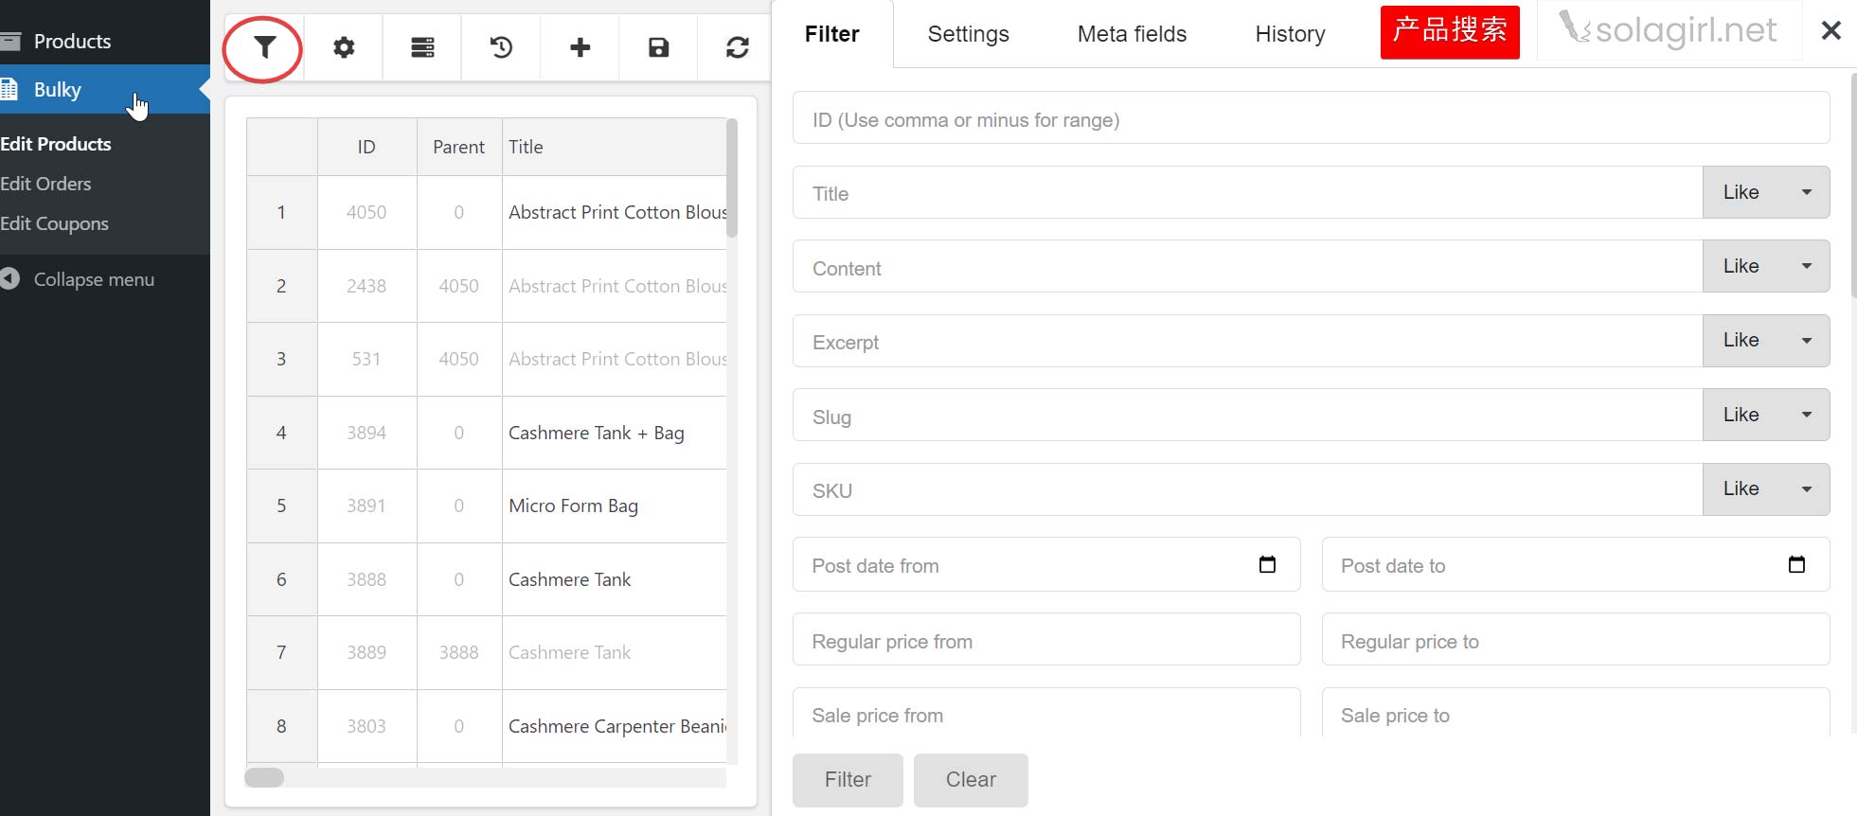Focus the SKU filter field

(1247, 489)
